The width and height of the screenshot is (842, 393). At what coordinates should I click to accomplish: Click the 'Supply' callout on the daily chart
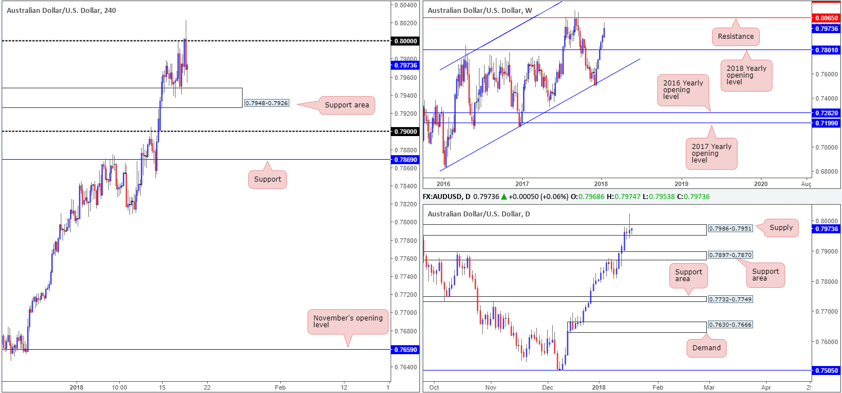pyautogui.click(x=781, y=228)
